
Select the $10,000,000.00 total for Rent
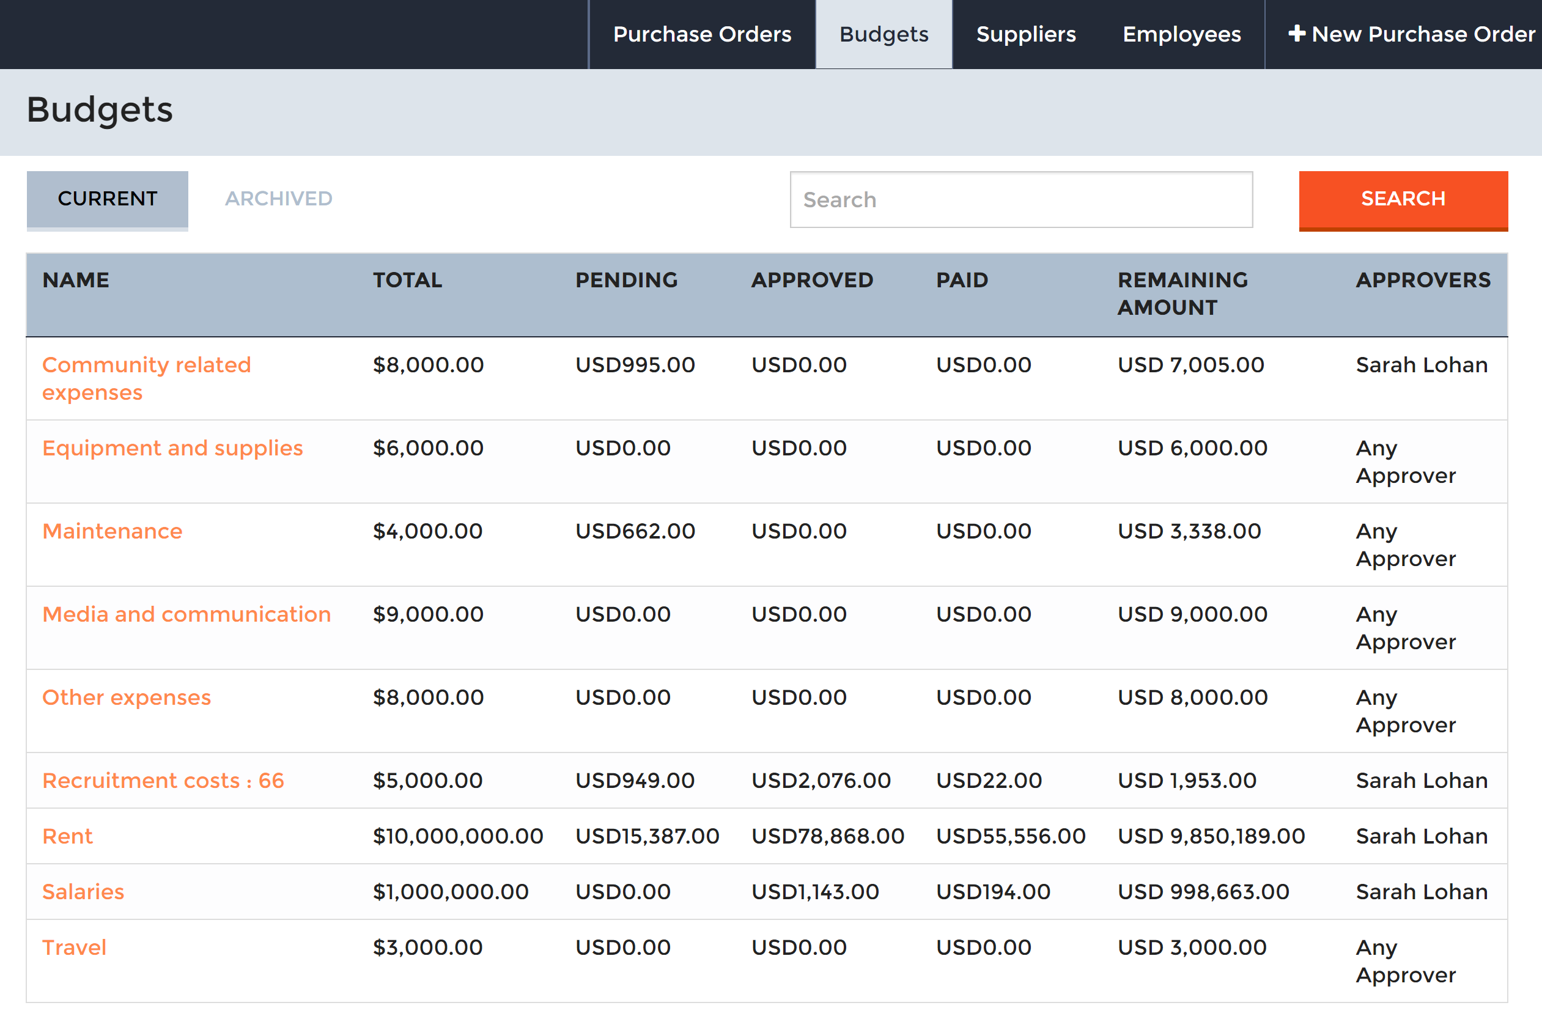point(458,836)
